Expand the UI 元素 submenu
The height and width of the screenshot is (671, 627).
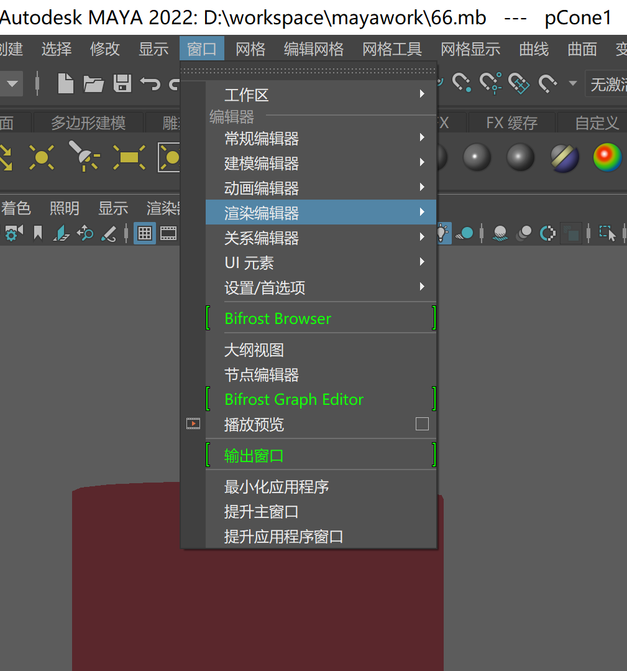click(321, 262)
